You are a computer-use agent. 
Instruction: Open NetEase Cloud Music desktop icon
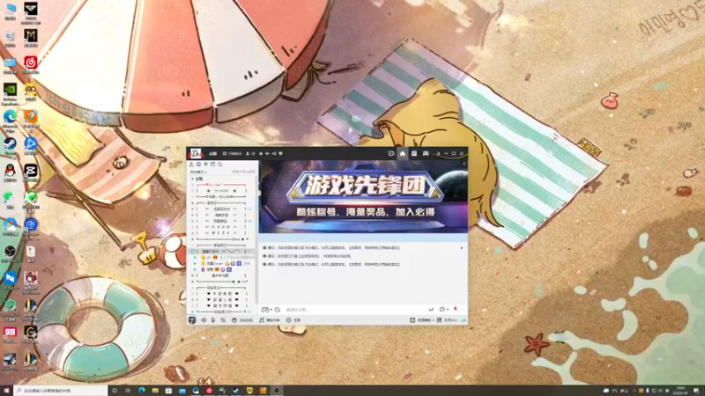click(31, 64)
